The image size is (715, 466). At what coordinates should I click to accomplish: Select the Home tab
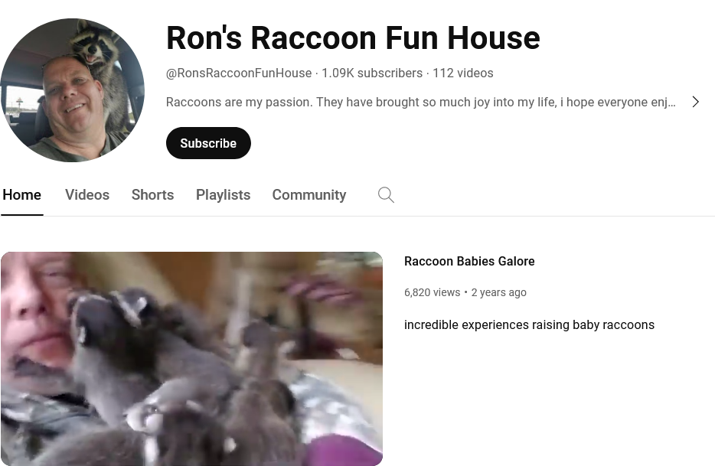tap(22, 194)
